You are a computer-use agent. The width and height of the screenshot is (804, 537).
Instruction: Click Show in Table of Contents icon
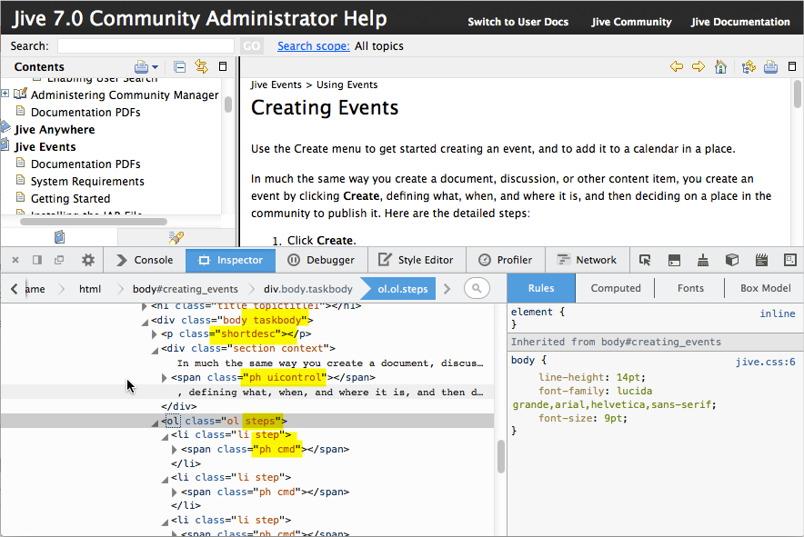pos(749,66)
